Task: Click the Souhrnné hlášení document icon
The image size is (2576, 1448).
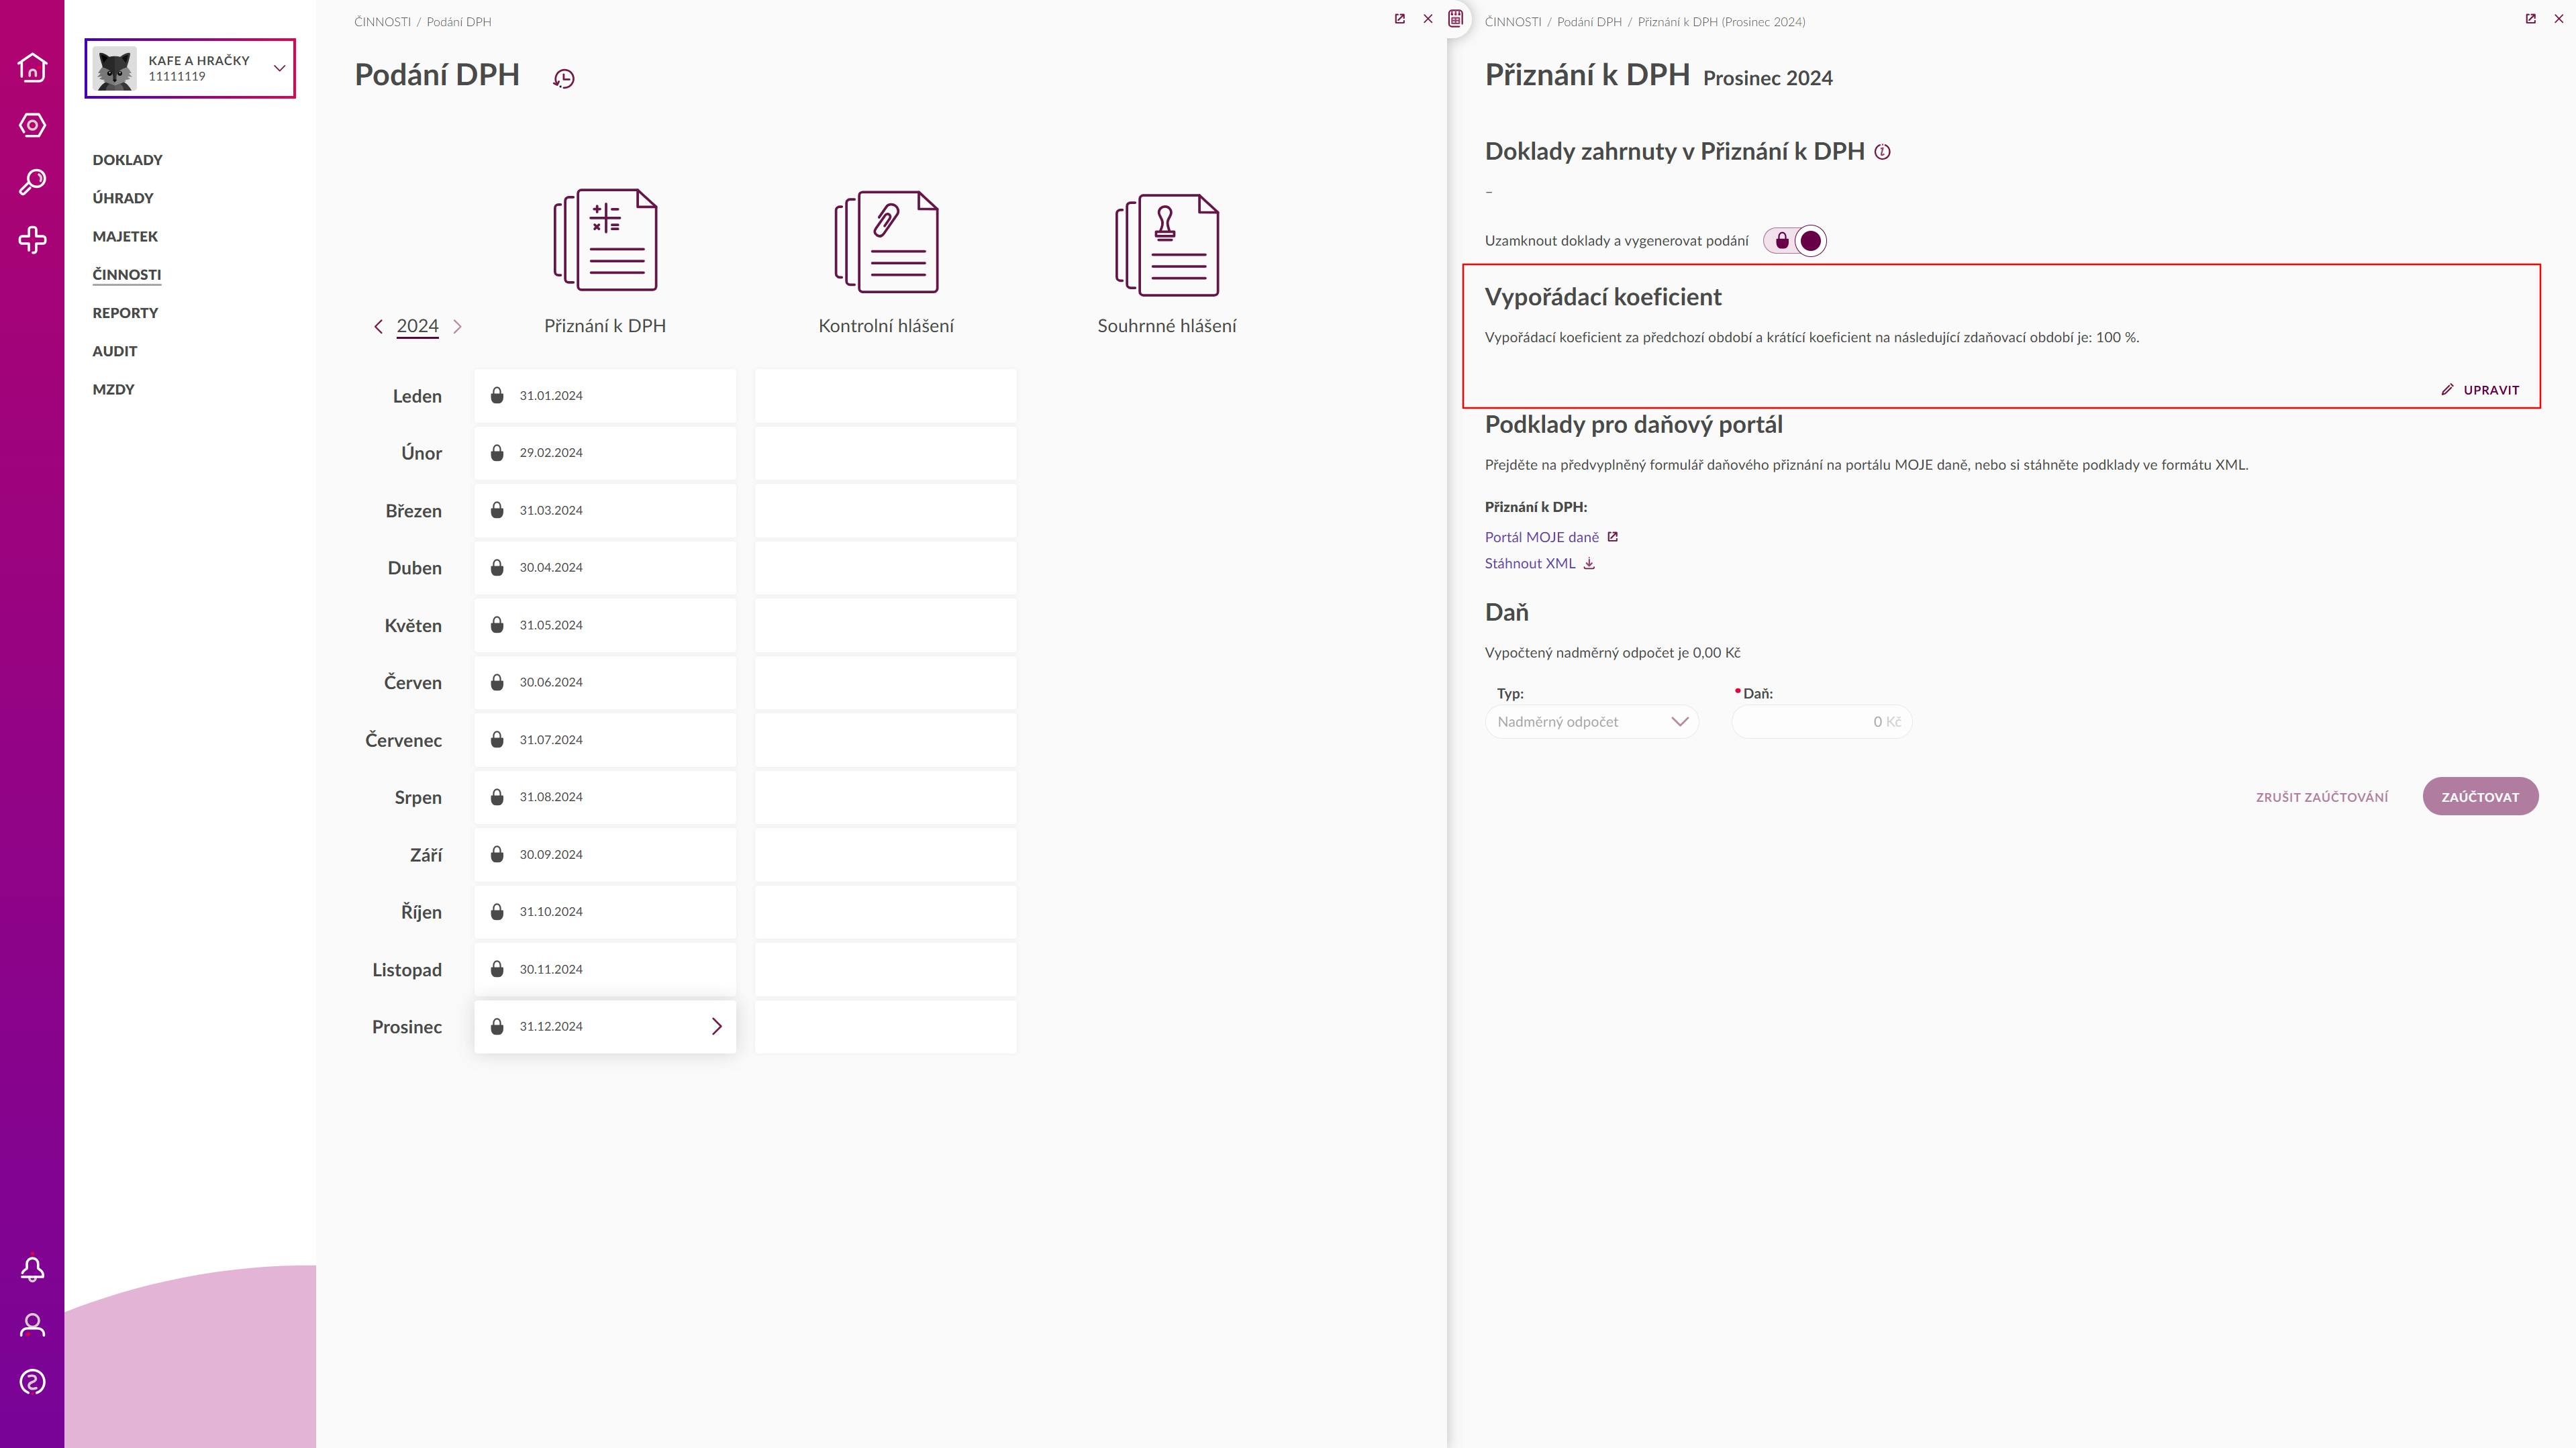Action: click(x=1167, y=244)
